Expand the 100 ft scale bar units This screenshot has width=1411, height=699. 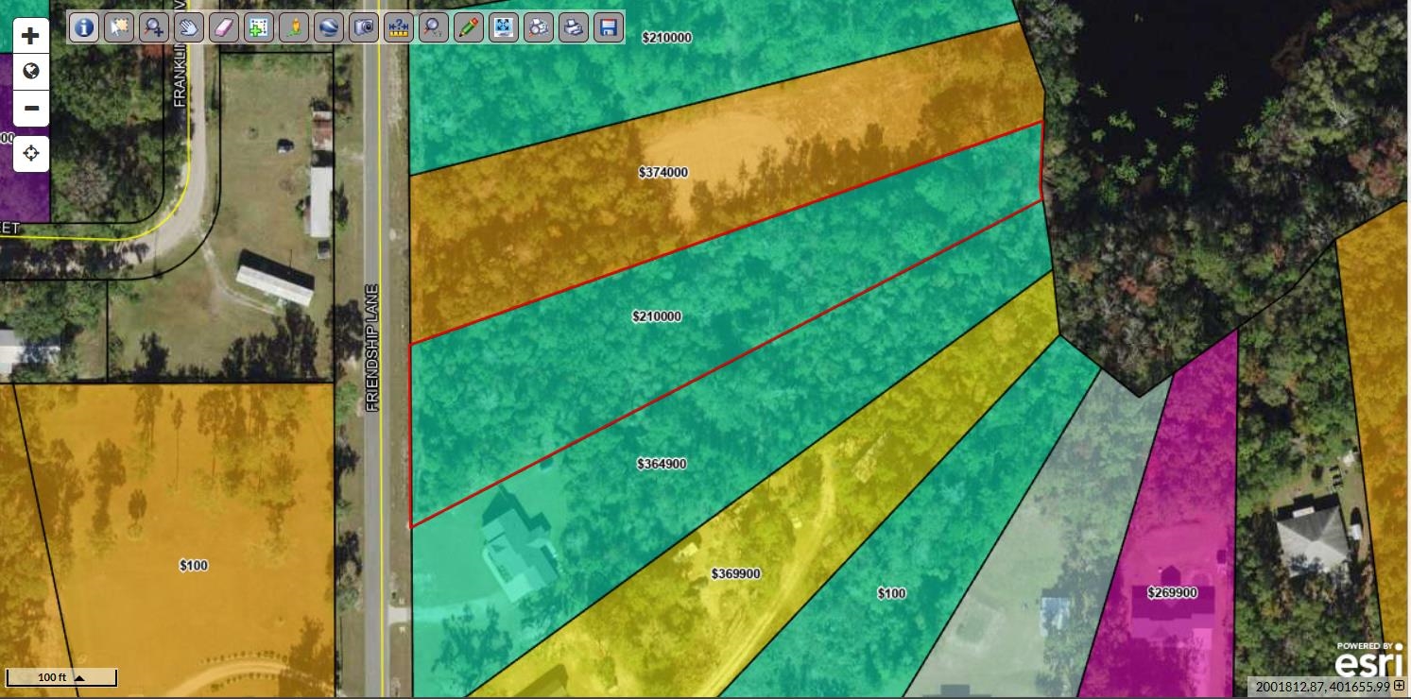coord(79,677)
